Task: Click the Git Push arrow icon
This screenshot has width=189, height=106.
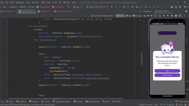Action: pos(158,7)
